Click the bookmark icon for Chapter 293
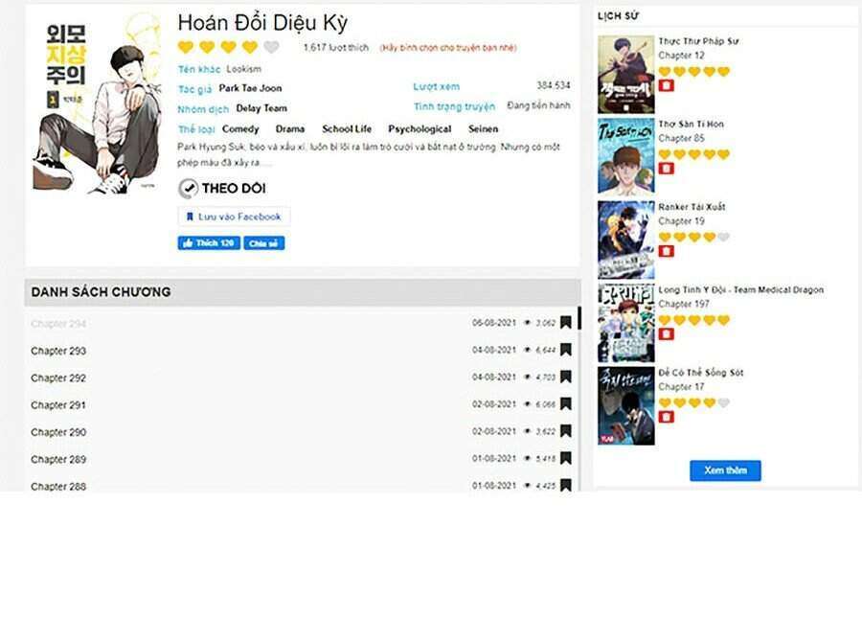 566,350
